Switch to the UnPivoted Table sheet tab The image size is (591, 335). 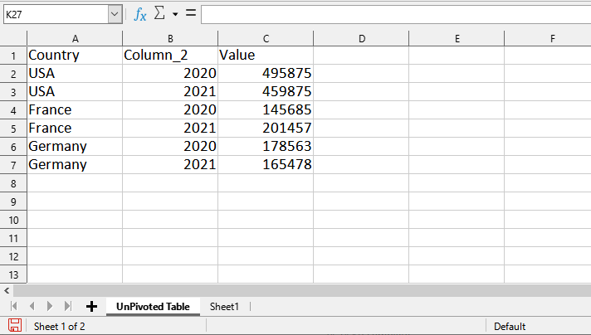point(153,307)
